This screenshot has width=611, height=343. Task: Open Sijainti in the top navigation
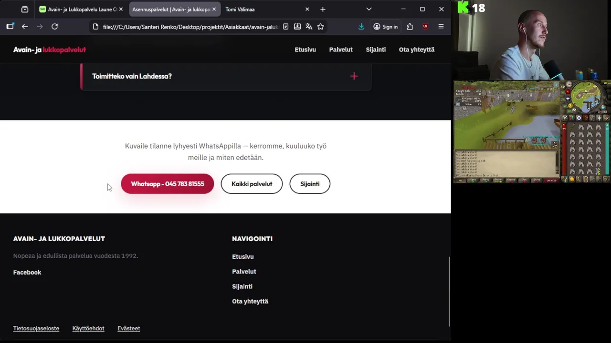pyautogui.click(x=376, y=50)
